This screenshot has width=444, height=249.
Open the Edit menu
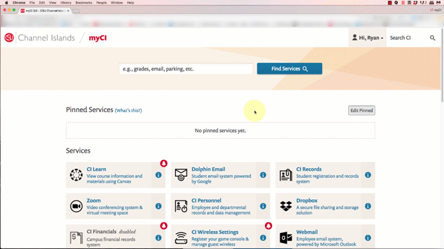coord(42,3)
